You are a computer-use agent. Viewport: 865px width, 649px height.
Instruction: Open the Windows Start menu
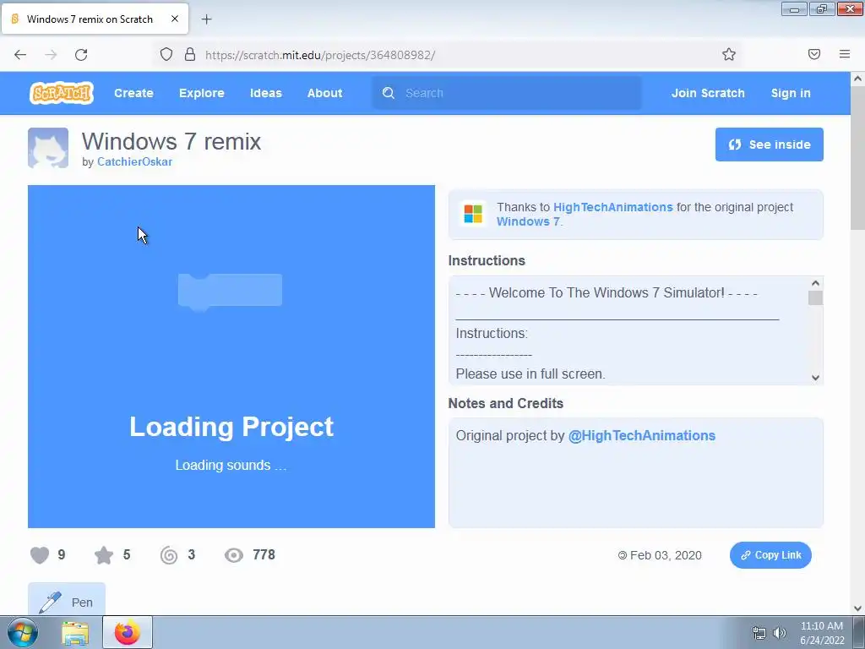(x=23, y=632)
